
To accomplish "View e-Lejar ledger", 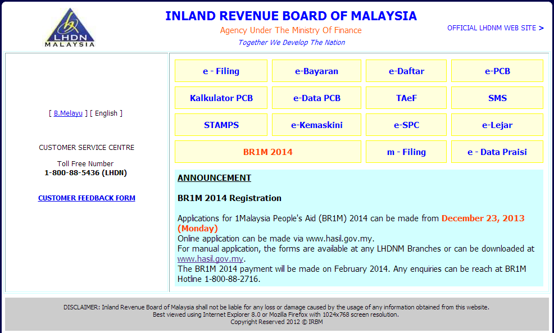I will pos(497,125).
